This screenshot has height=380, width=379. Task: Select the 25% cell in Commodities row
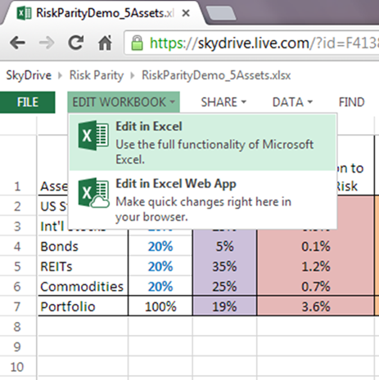click(224, 287)
